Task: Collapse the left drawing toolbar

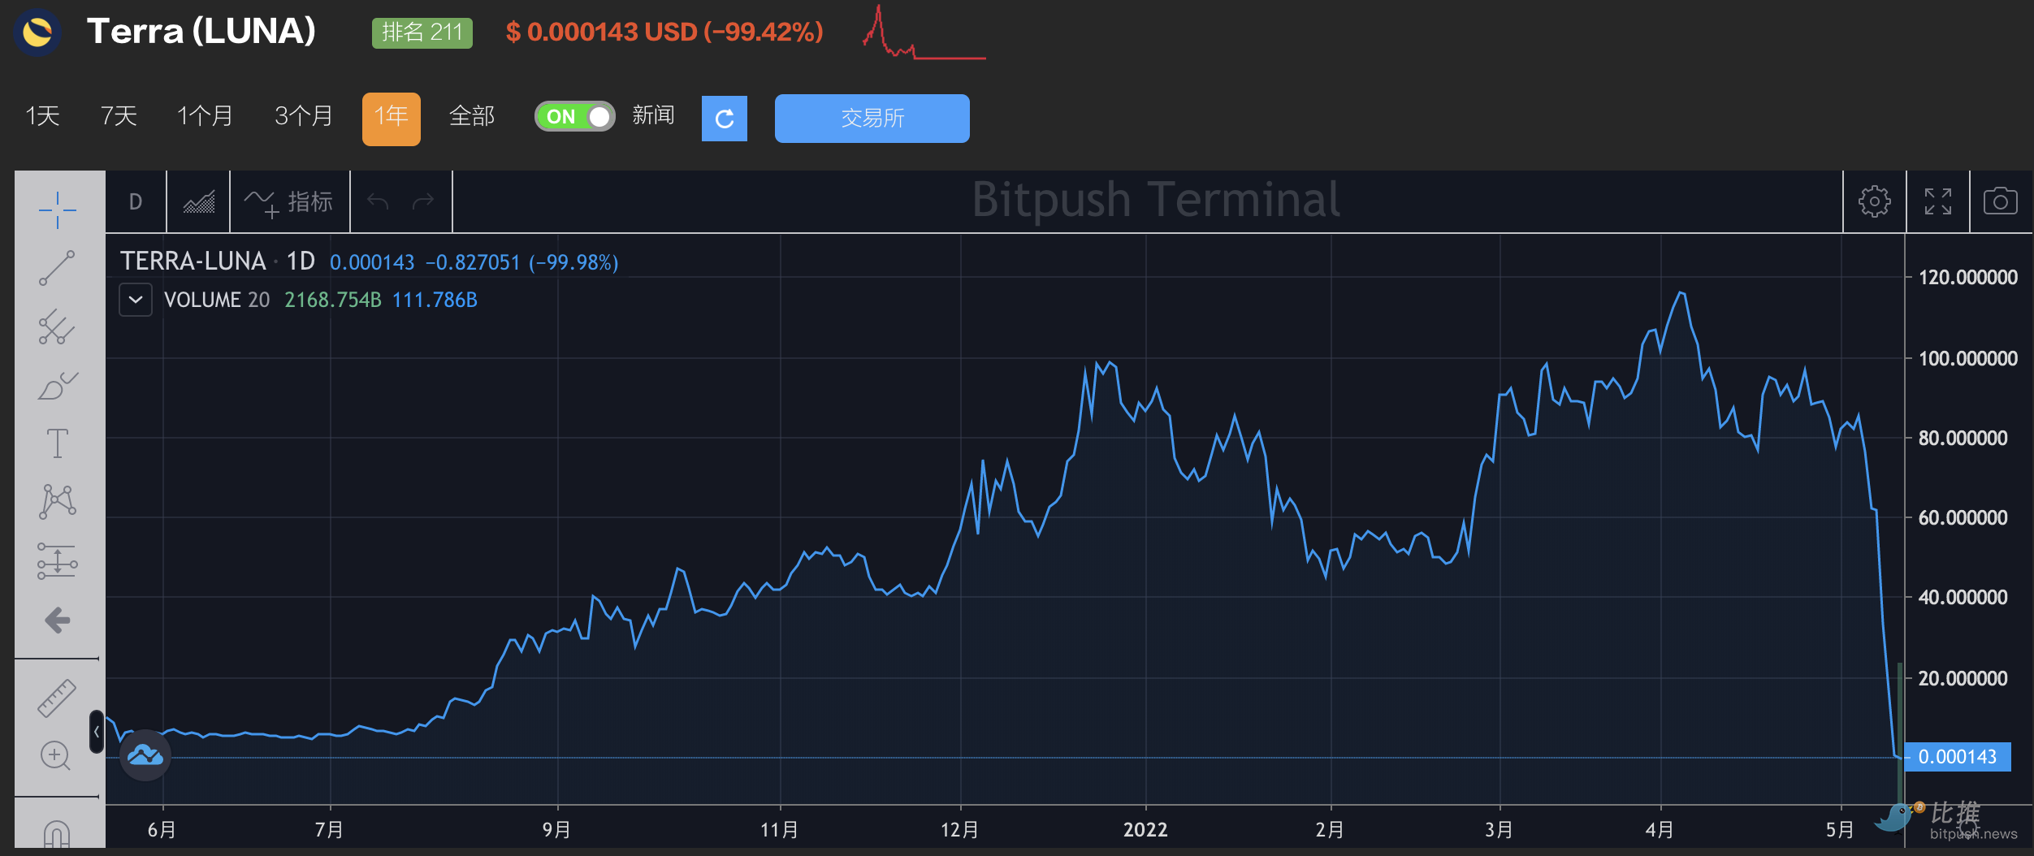Action: click(x=97, y=732)
